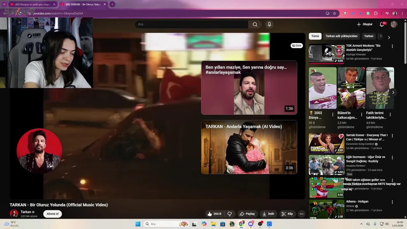
Task: Like the video with thumbs-up 264 B
Action: pos(214,214)
